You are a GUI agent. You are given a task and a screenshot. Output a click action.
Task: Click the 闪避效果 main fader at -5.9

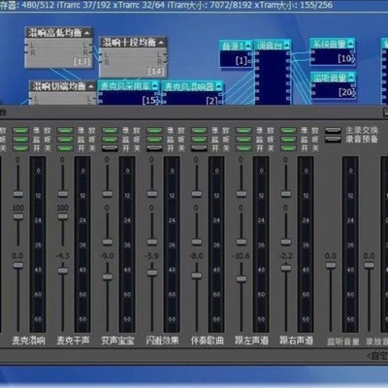(152, 273)
